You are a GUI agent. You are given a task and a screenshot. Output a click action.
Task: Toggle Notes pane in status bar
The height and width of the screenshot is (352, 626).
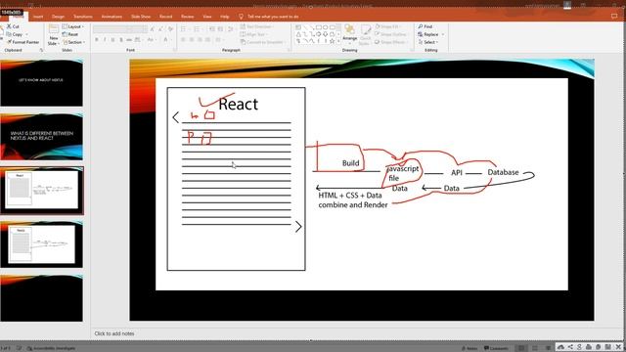click(x=469, y=348)
